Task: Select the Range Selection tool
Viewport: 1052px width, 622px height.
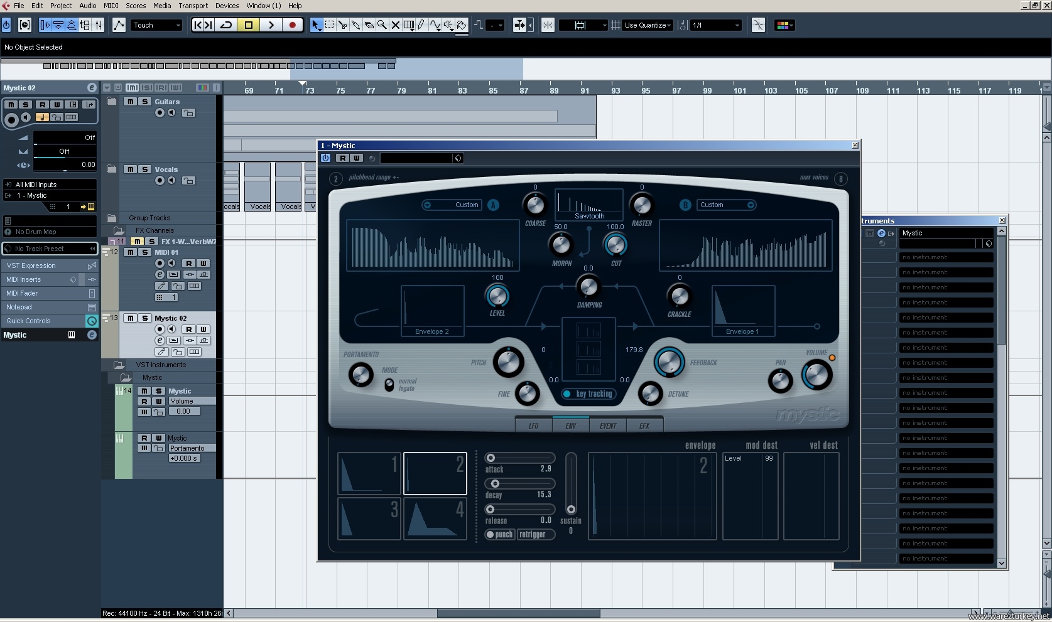Action: coord(329,25)
